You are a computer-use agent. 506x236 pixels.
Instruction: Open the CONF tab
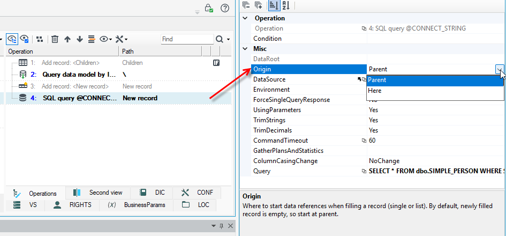coord(197,193)
